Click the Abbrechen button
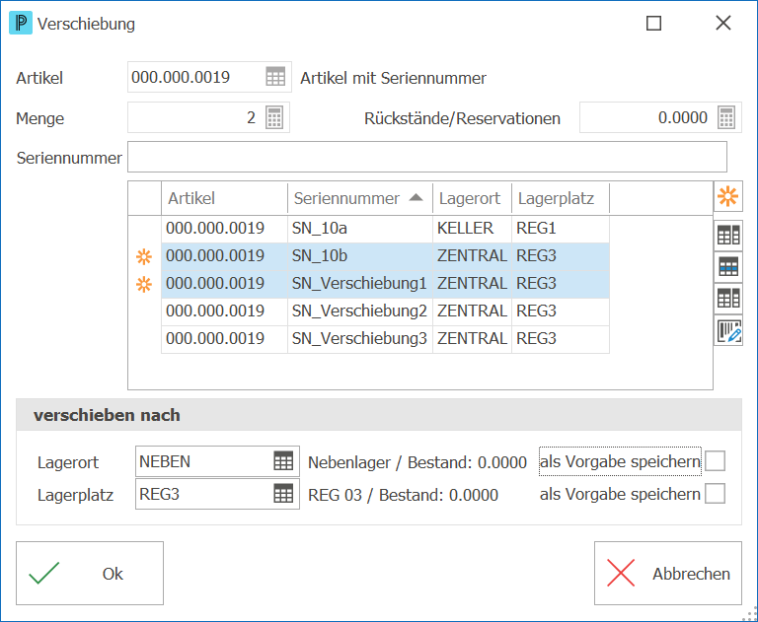The height and width of the screenshot is (622, 758). (x=667, y=574)
